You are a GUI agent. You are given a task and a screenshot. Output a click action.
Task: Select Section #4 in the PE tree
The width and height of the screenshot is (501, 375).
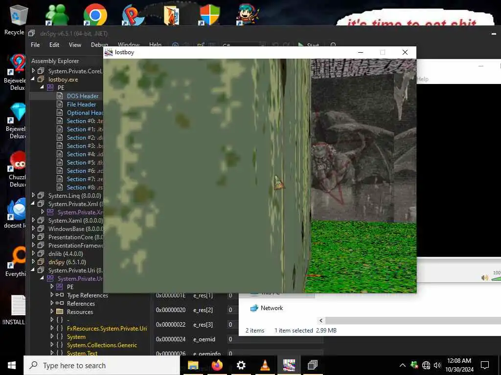[x=85, y=154]
